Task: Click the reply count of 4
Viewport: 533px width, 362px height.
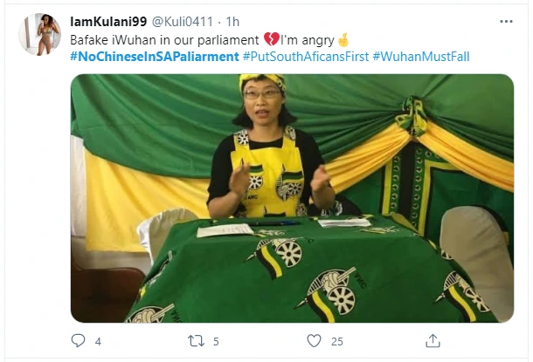Action: click(99, 340)
